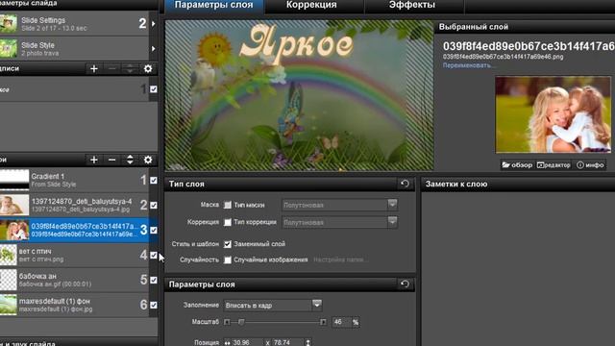The width and height of the screenshot is (615, 346).
Task: Switch to Эффекты tab
Action: pos(412,6)
